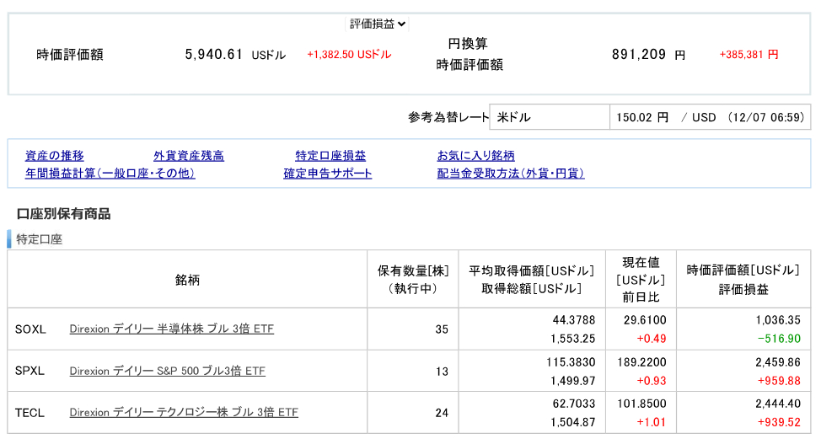Select SOXL total cost 1,553.25

point(573,339)
